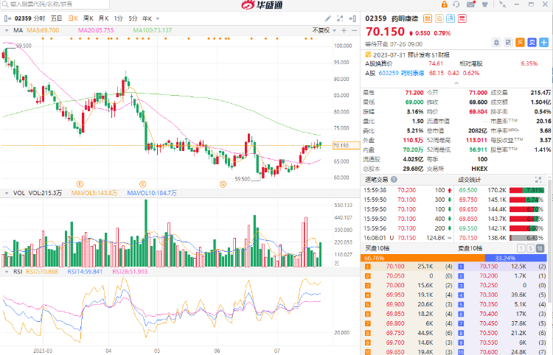Click the Q quarterly marker below chart
The image size is (553, 355).
click(x=223, y=184)
